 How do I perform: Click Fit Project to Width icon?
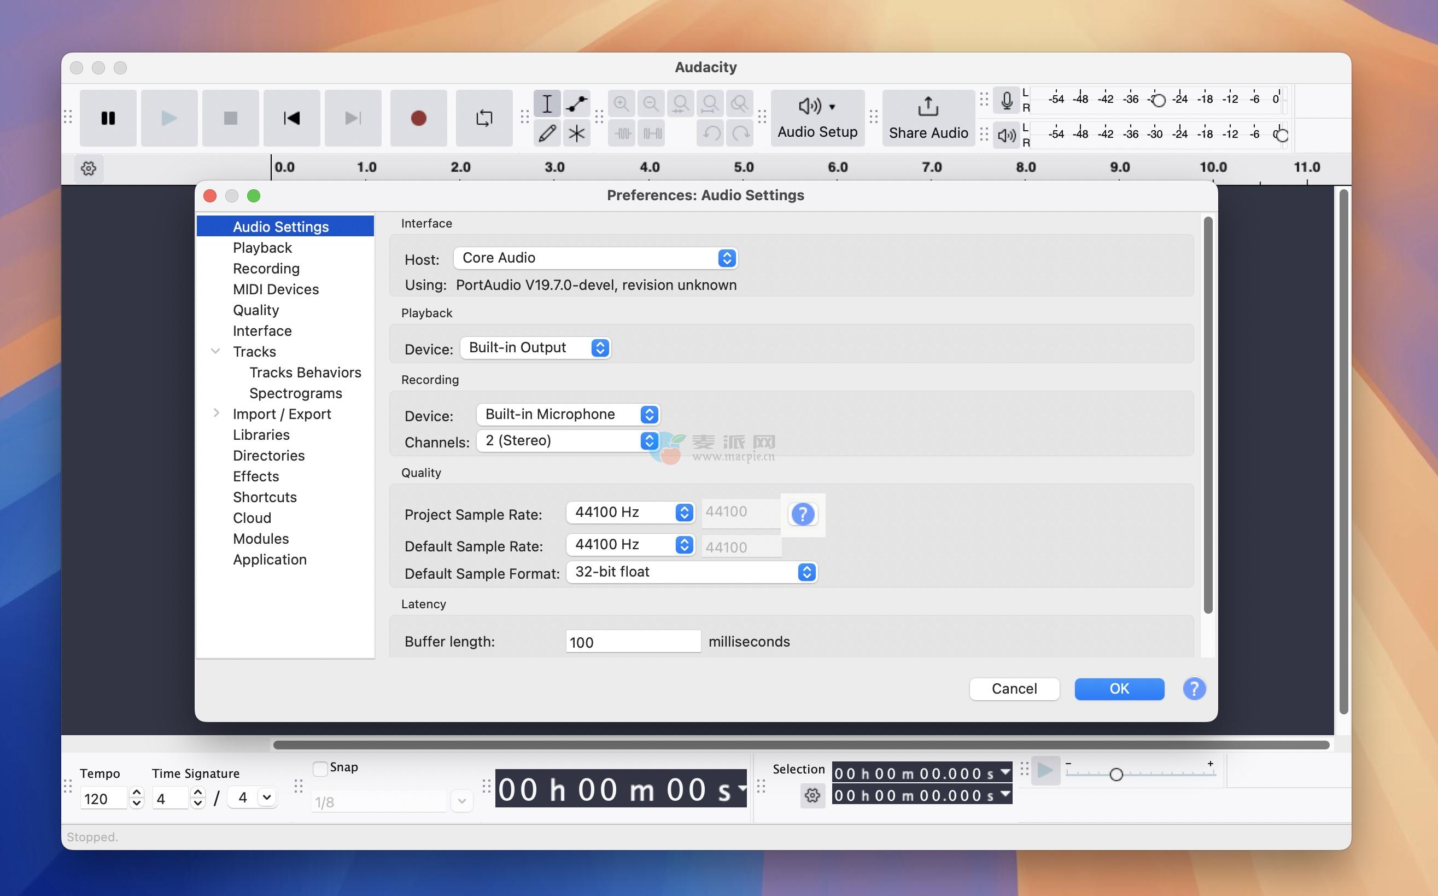click(710, 104)
